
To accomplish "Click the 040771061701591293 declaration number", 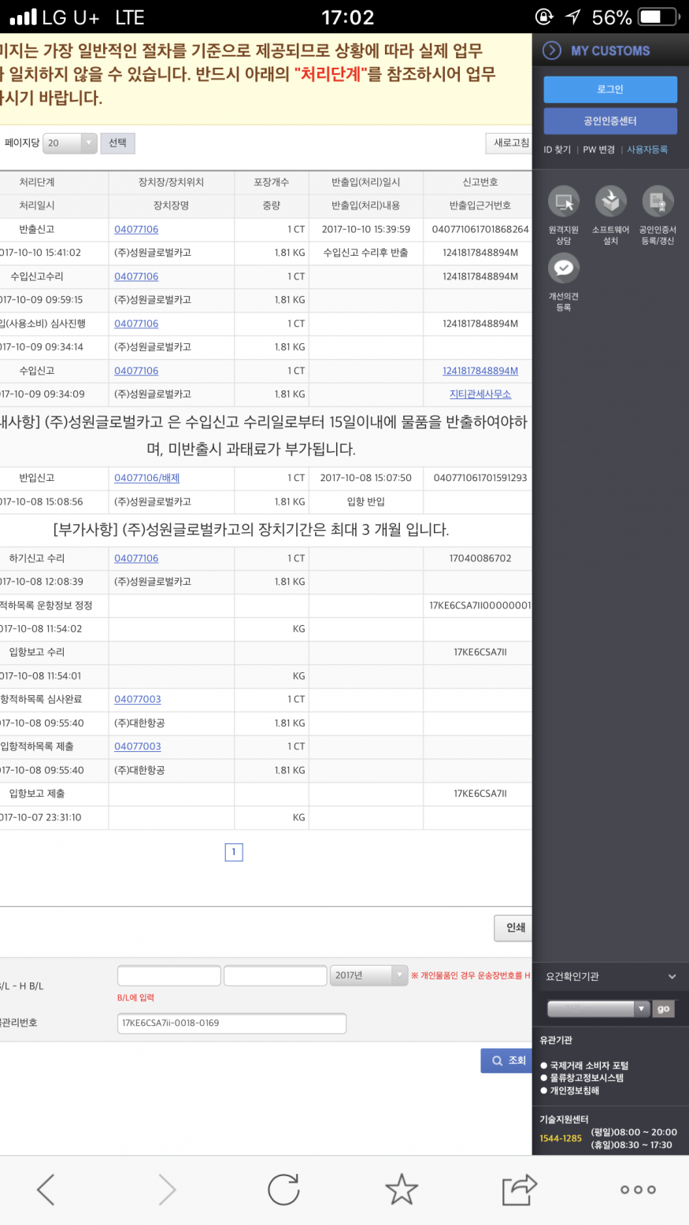I will (480, 478).
